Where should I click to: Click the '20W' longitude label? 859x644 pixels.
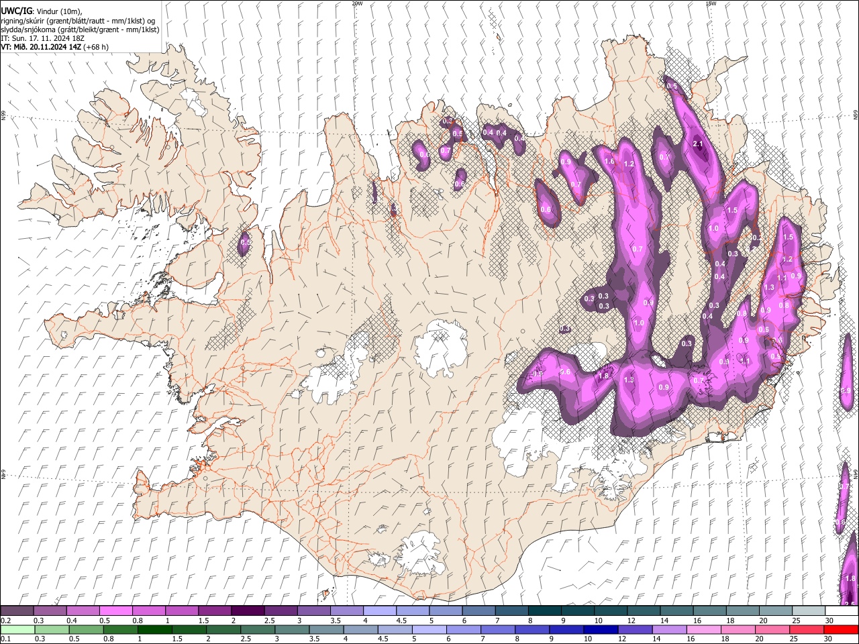357,3
